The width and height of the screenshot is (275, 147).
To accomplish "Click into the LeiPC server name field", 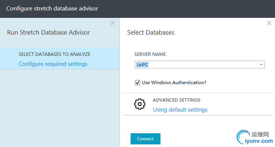I will click(x=200, y=65).
